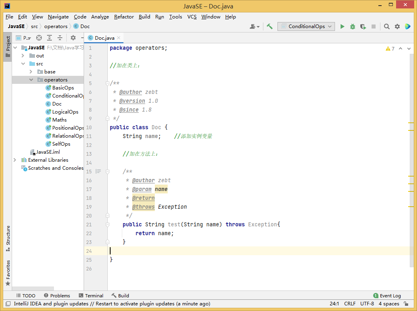Run with coverage icon
Screen dimensions: 417x311
pyautogui.click(x=363, y=26)
